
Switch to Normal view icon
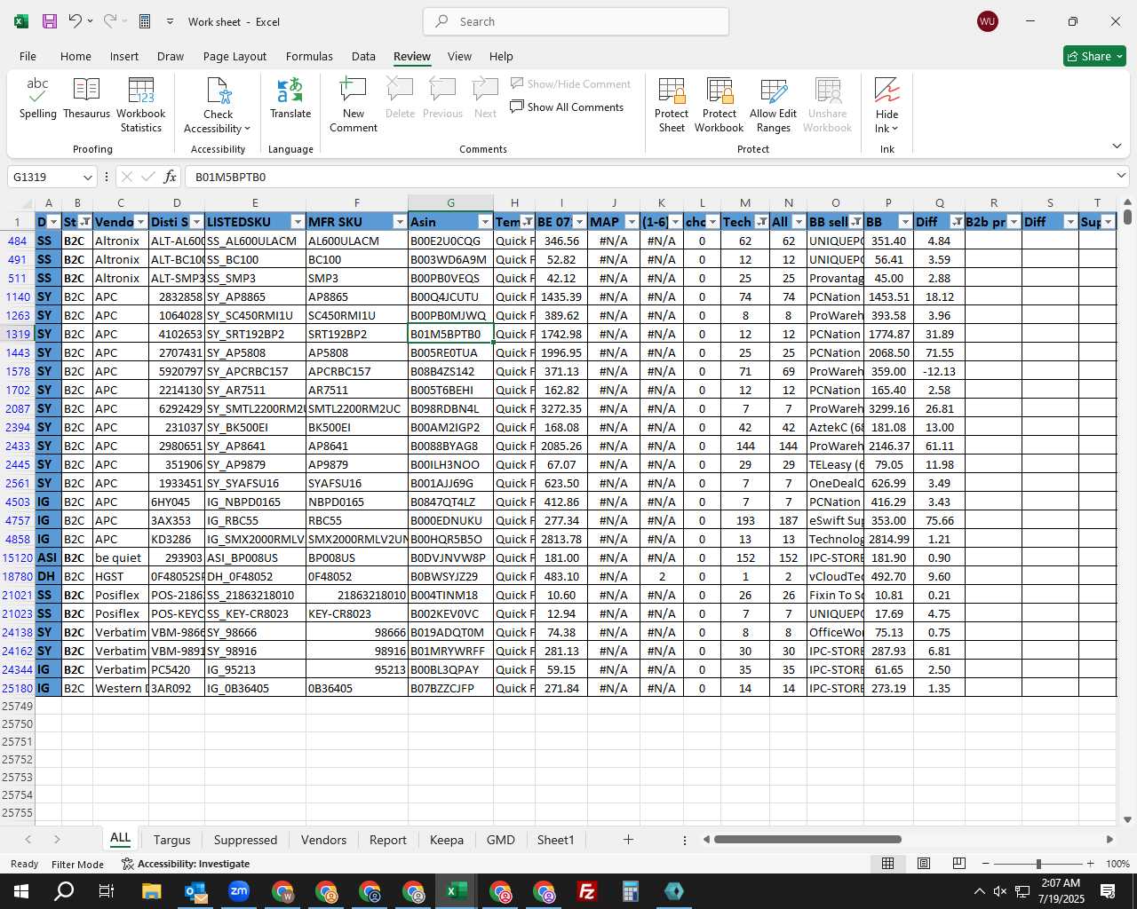click(x=887, y=864)
